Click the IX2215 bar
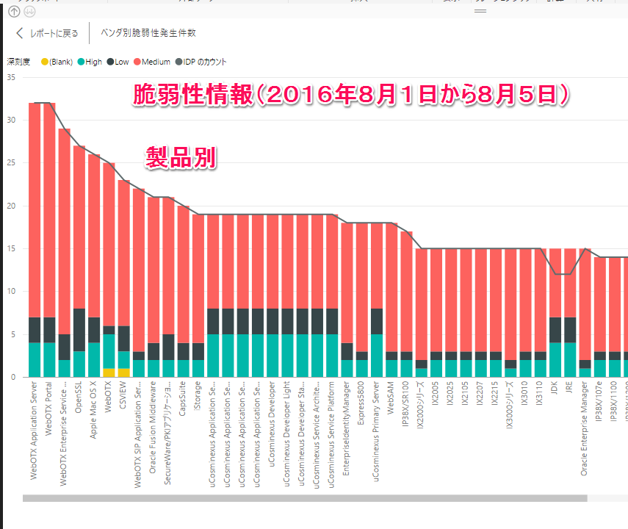Viewport: 628px width, 529px height. click(x=496, y=312)
